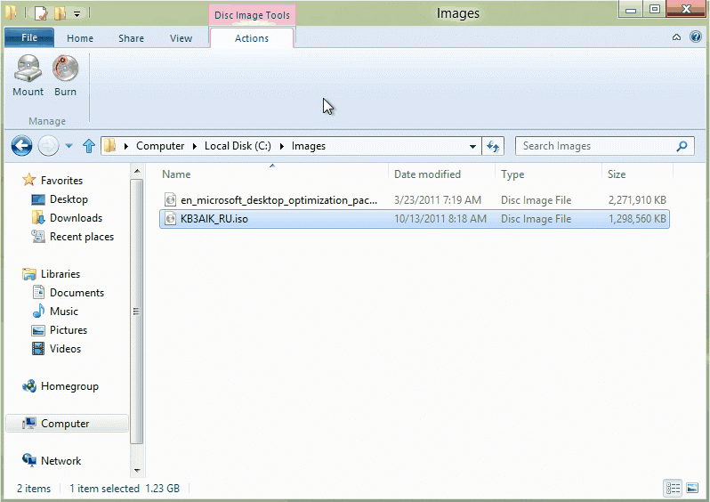Go back with the blue Back arrow
710x502 pixels.
point(21,146)
